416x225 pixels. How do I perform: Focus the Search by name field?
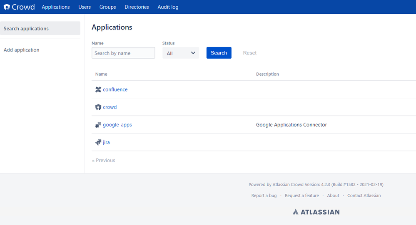(123, 53)
